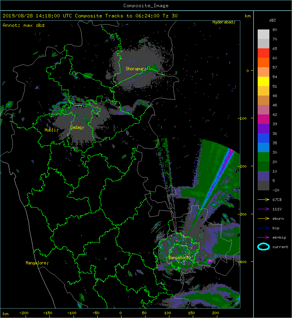The image size is (292, 318).
Task: Click the 45 dBZ brown swatch
Action: click(x=263, y=100)
